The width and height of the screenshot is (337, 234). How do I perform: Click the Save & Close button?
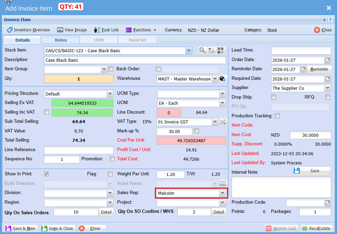pyautogui.click(x=57, y=228)
